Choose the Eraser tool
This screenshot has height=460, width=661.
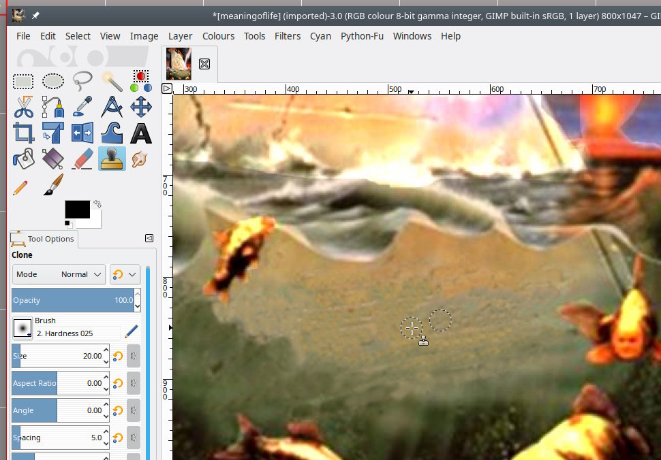[x=82, y=159]
